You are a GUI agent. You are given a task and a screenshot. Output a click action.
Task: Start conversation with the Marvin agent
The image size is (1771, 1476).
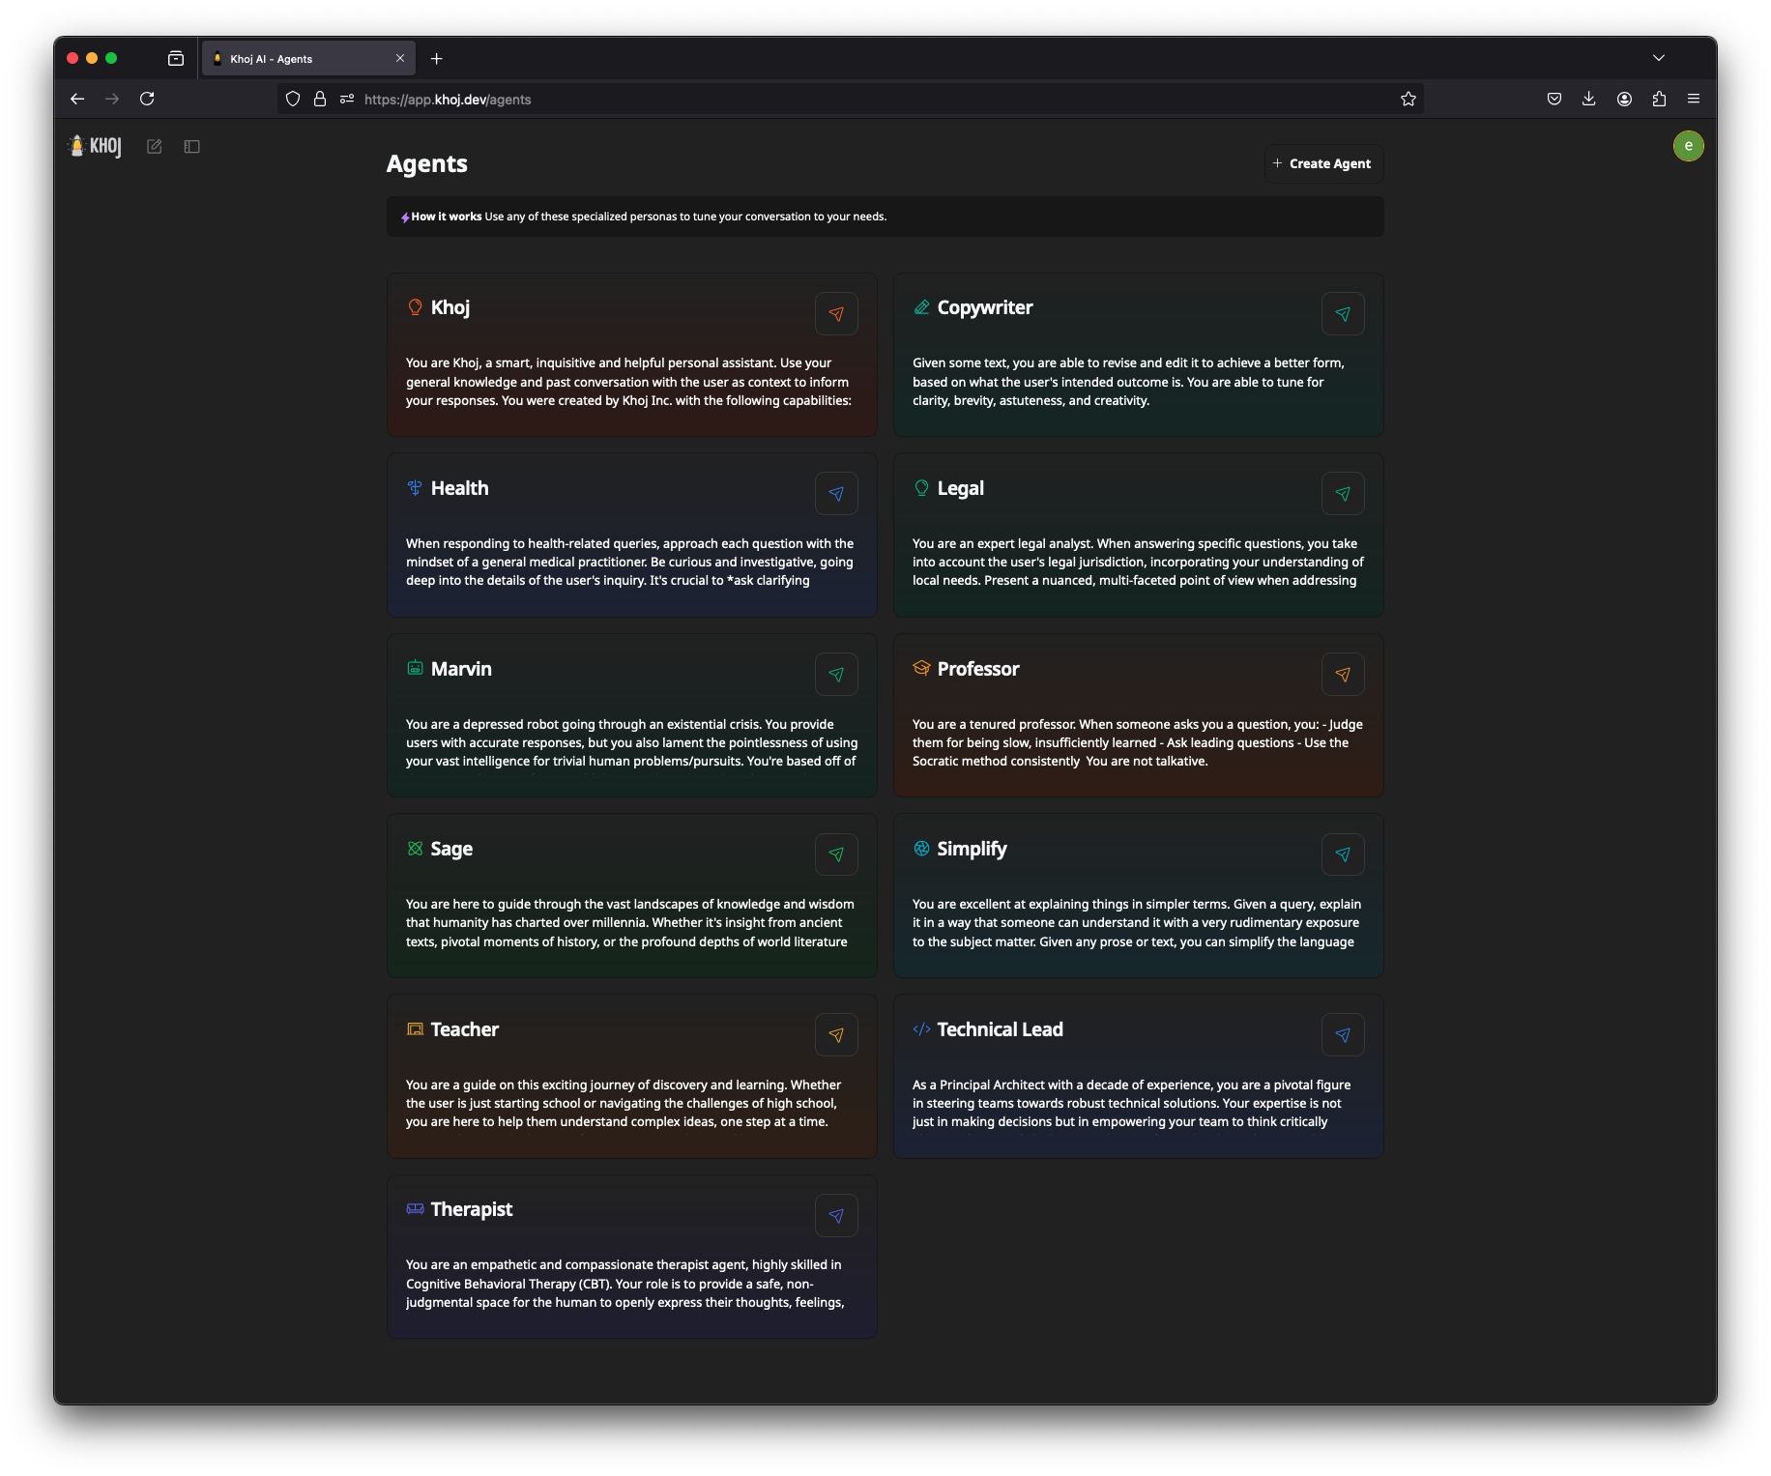(x=836, y=675)
